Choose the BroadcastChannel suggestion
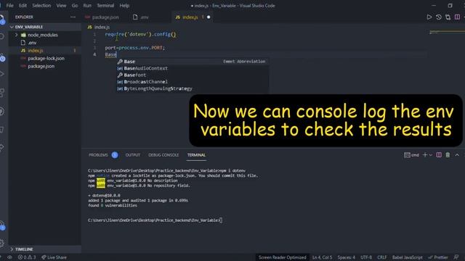The height and width of the screenshot is (261, 465). pyautogui.click(x=193, y=82)
